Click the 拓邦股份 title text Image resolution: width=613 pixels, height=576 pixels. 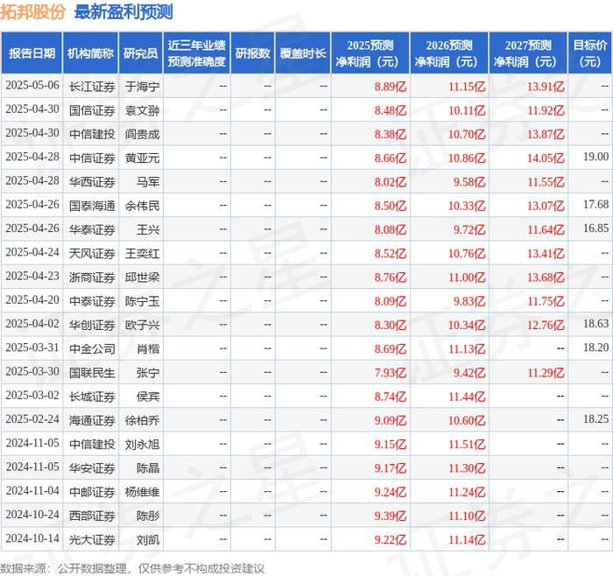click(32, 11)
